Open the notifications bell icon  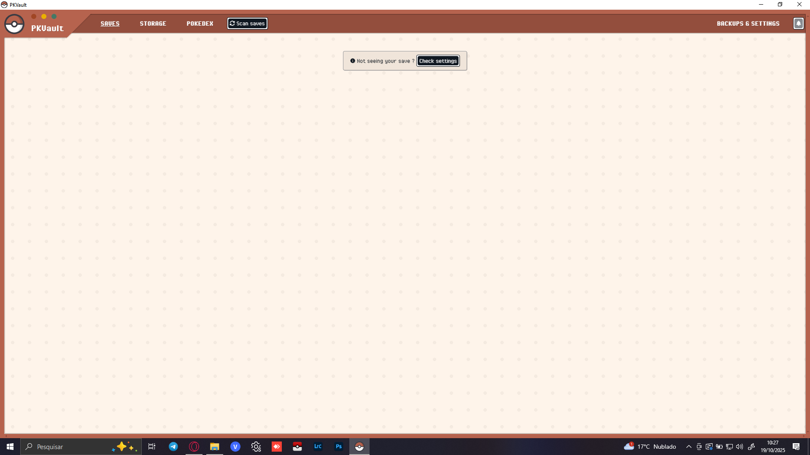point(798,24)
